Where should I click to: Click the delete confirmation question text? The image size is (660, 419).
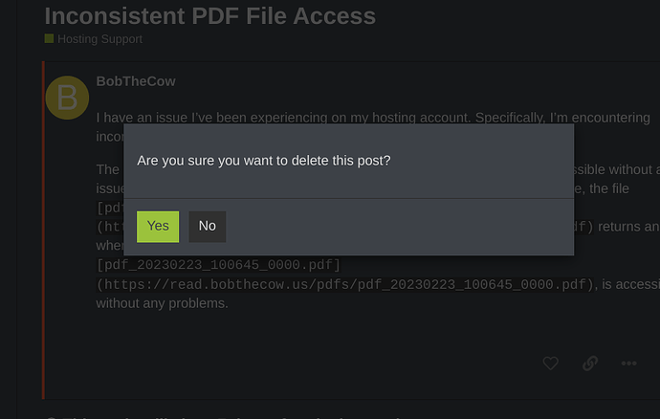tap(263, 161)
